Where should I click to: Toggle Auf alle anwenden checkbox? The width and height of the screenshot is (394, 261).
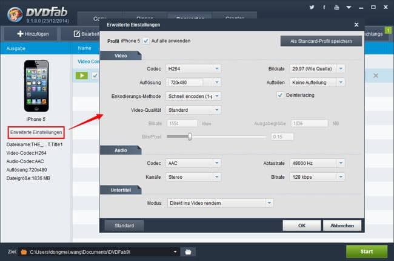pyautogui.click(x=145, y=41)
